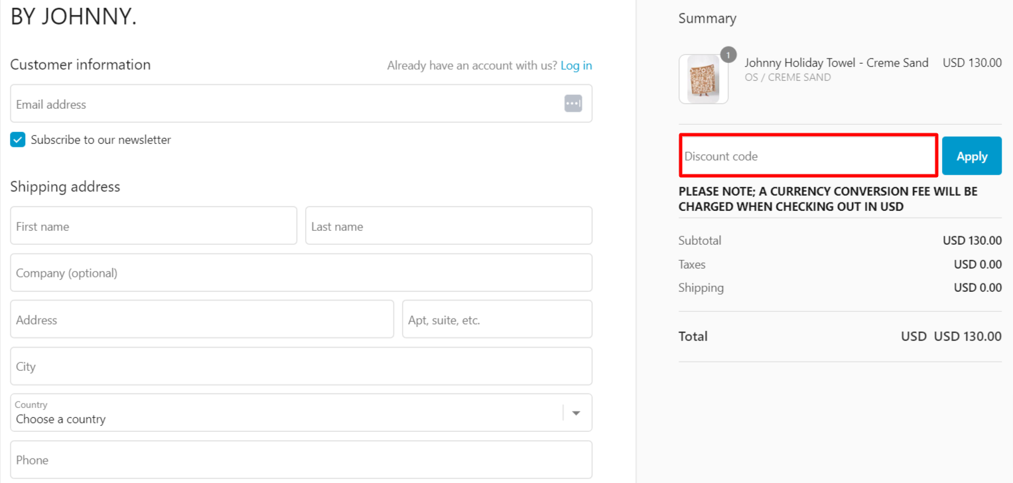The width and height of the screenshot is (1013, 483).
Task: Click the autofill icon in the email field
Action: click(573, 103)
